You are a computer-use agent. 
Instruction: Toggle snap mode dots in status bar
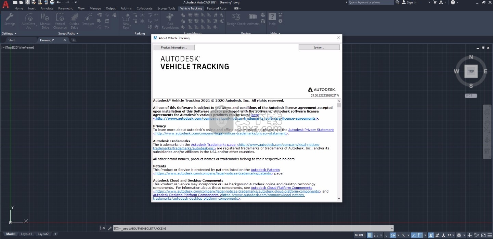(376, 235)
